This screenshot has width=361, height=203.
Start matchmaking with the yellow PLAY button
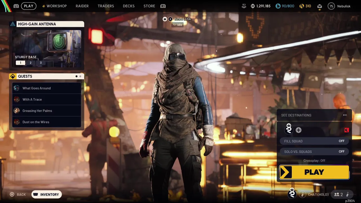pyautogui.click(x=314, y=172)
